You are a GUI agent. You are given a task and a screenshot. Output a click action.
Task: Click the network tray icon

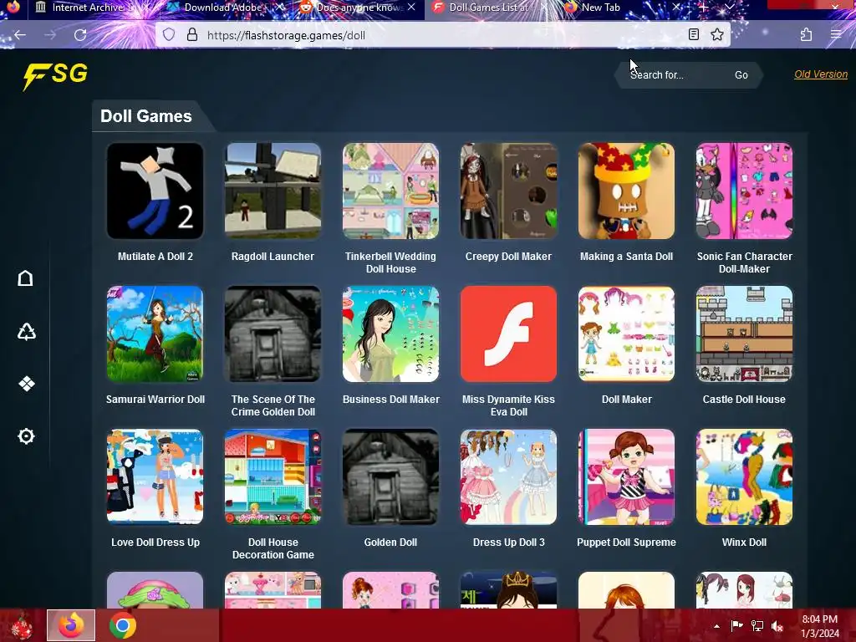pyautogui.click(x=757, y=626)
